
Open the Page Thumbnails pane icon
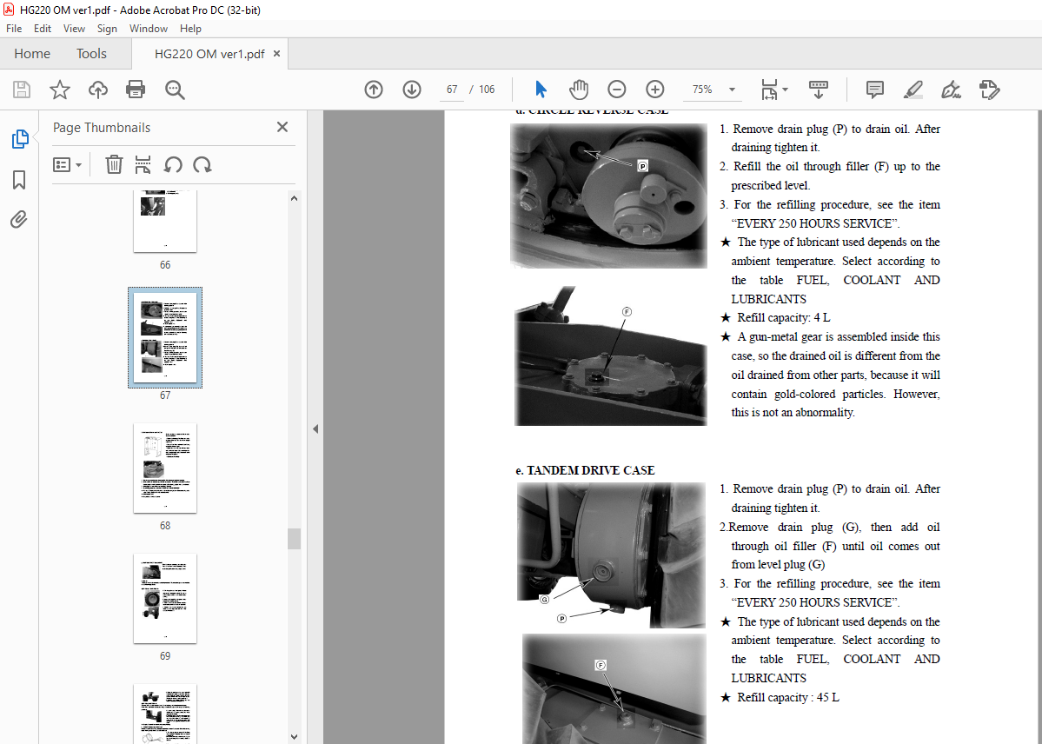coord(19,140)
